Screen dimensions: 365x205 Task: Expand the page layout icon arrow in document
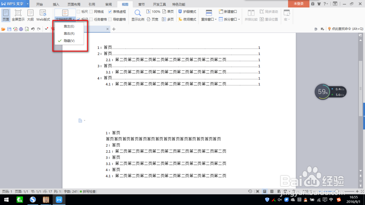[84, 120]
